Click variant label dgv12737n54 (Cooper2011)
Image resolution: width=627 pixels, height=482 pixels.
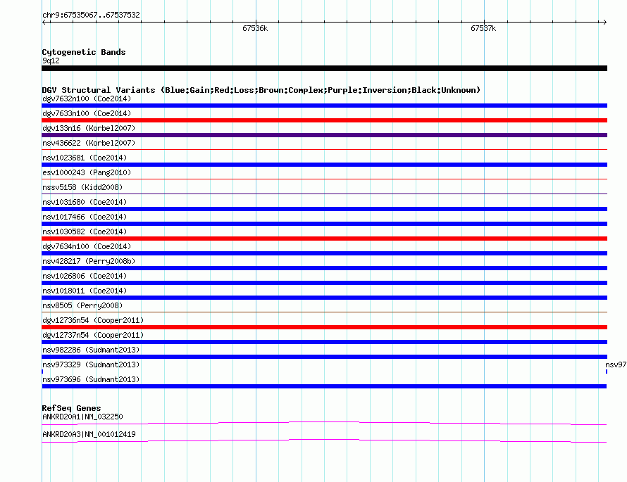tap(93, 335)
